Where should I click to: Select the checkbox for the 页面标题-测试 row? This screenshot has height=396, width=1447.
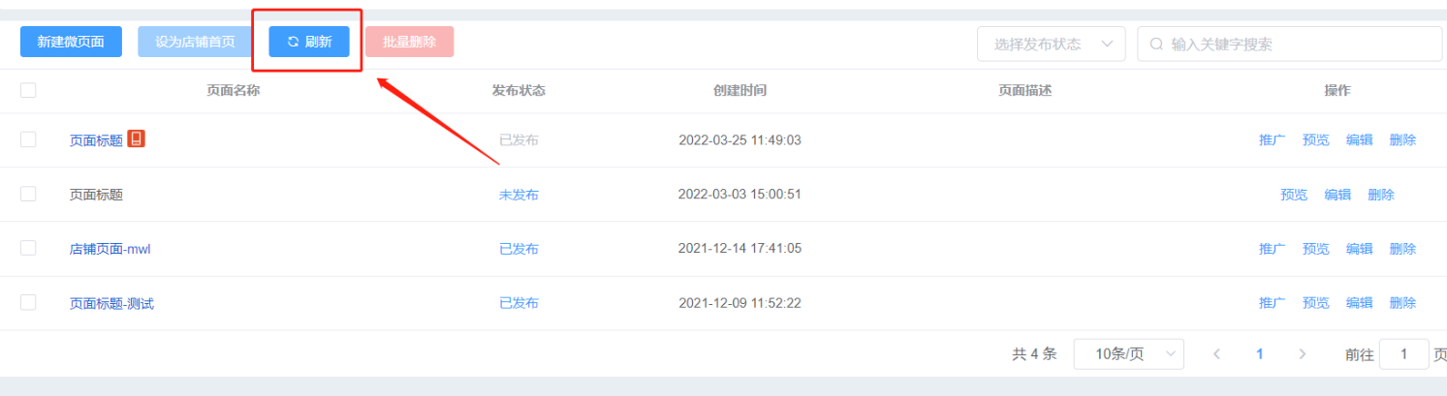28,302
